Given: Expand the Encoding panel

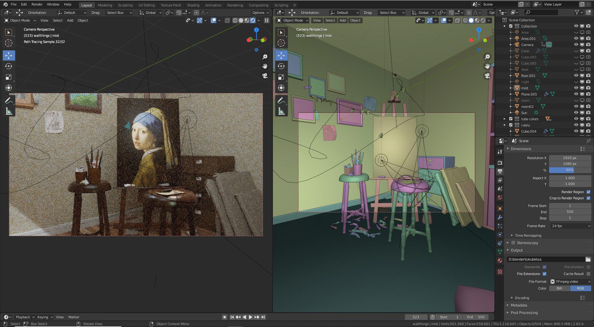Looking at the screenshot, I should (522, 298).
